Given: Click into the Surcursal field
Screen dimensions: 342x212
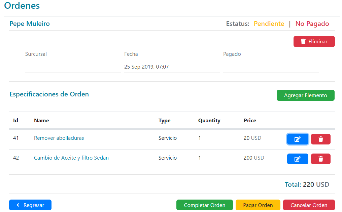Looking at the screenshot, I should [x=73, y=67].
